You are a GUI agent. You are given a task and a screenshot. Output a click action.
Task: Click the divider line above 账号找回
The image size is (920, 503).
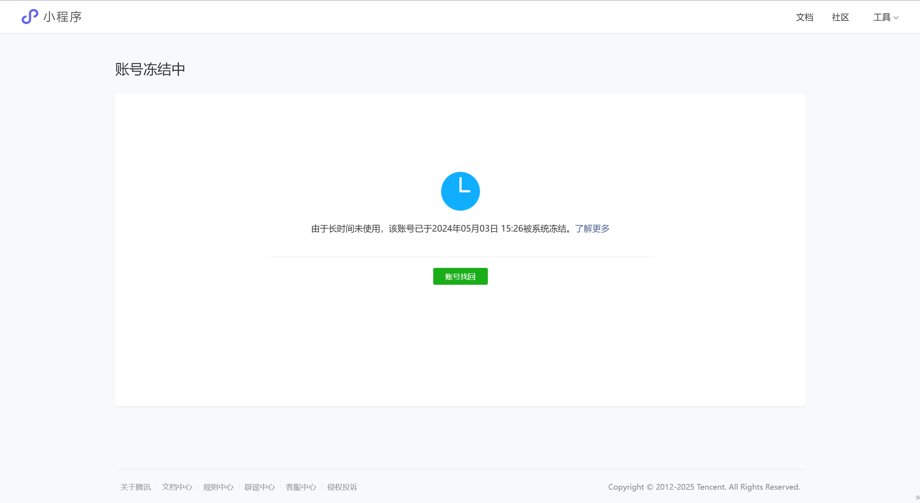[x=460, y=257]
